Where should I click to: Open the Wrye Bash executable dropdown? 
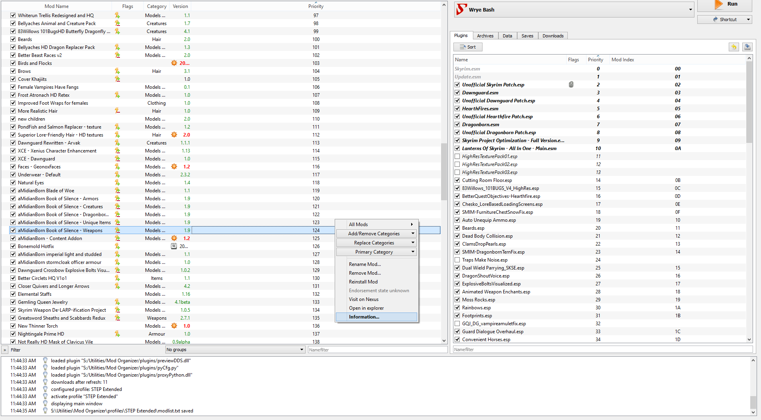point(690,10)
